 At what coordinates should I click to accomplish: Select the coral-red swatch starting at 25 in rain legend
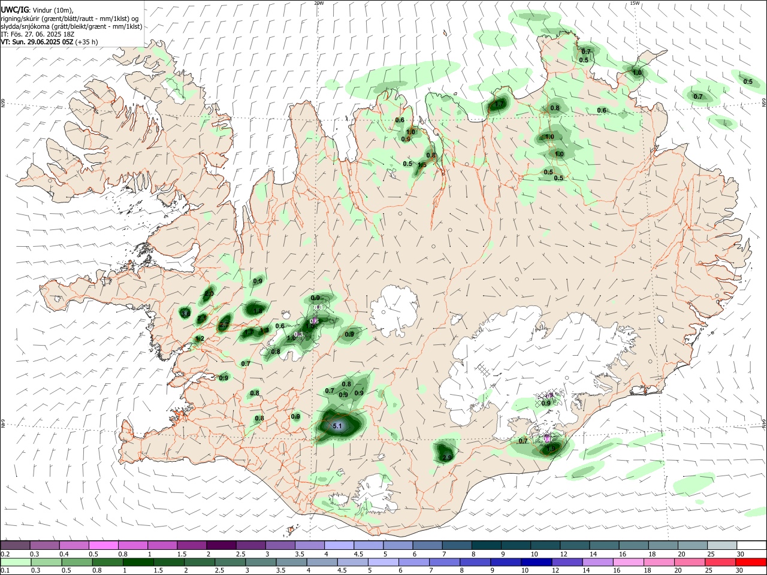721,562
